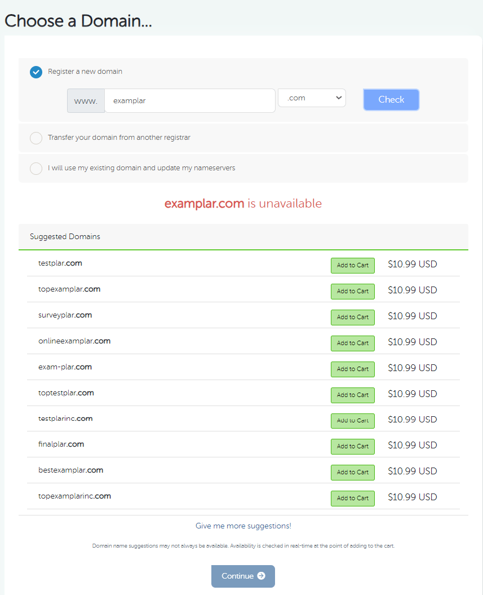This screenshot has height=595, width=483.
Task: Add bestexamplar.com to cart
Action: point(352,472)
